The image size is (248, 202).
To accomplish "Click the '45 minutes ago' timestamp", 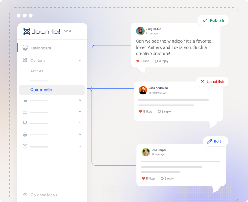I will point(157,93).
